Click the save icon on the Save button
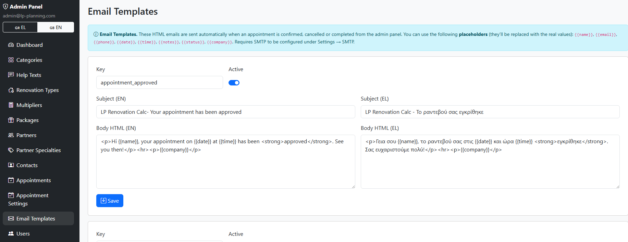 (x=103, y=201)
